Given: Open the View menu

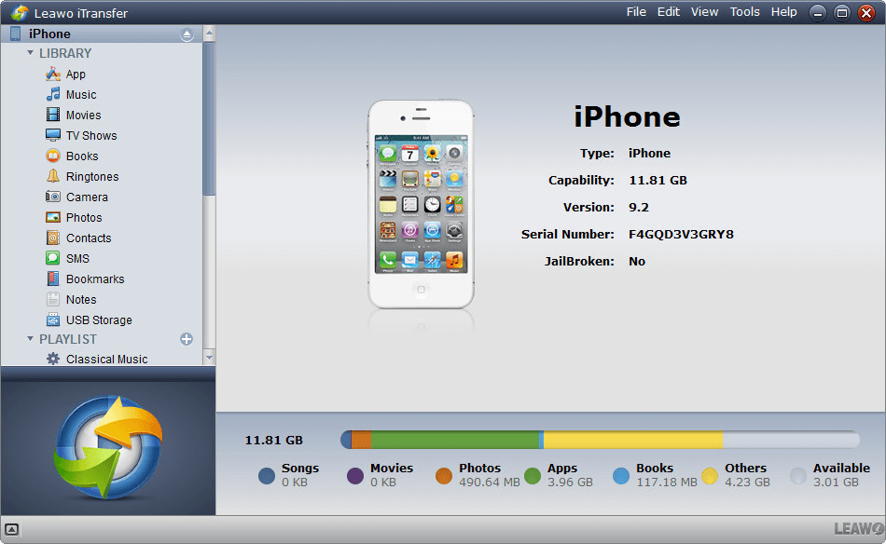Looking at the screenshot, I should pos(705,12).
